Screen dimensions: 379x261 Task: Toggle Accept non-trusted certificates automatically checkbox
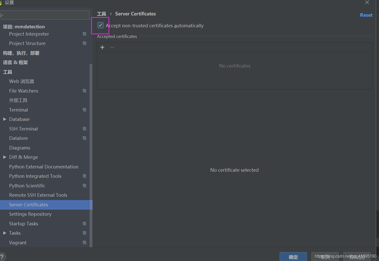101,25
